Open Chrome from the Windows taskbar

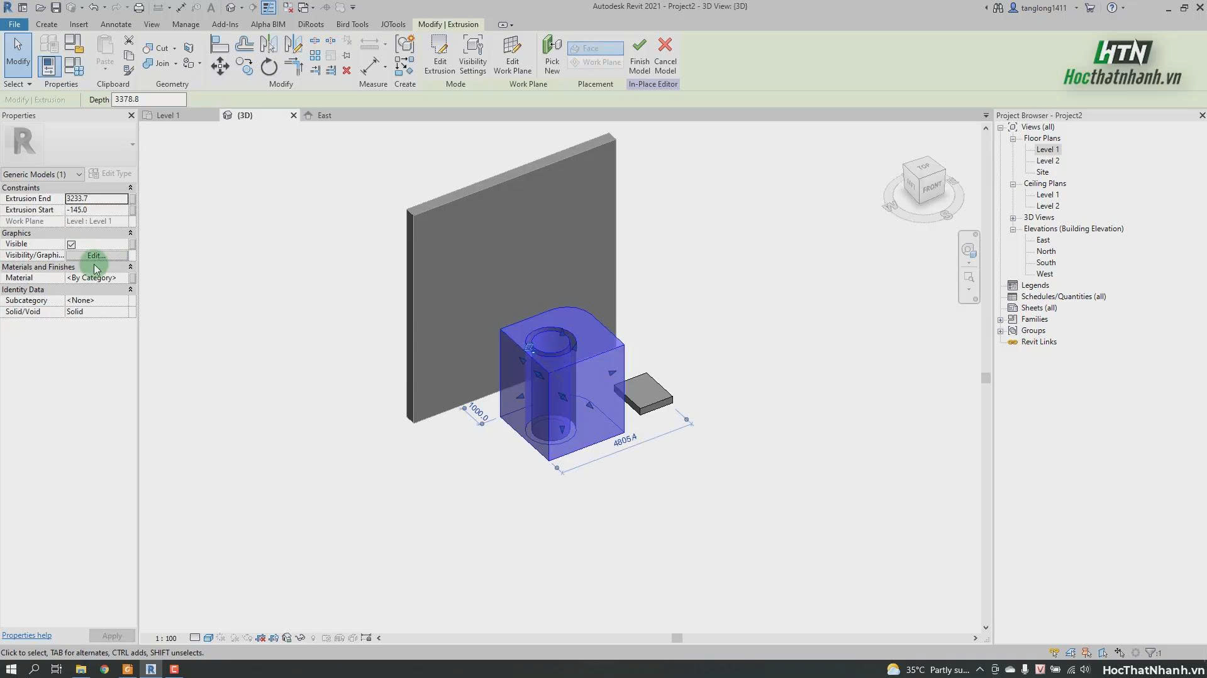pyautogui.click(x=104, y=669)
